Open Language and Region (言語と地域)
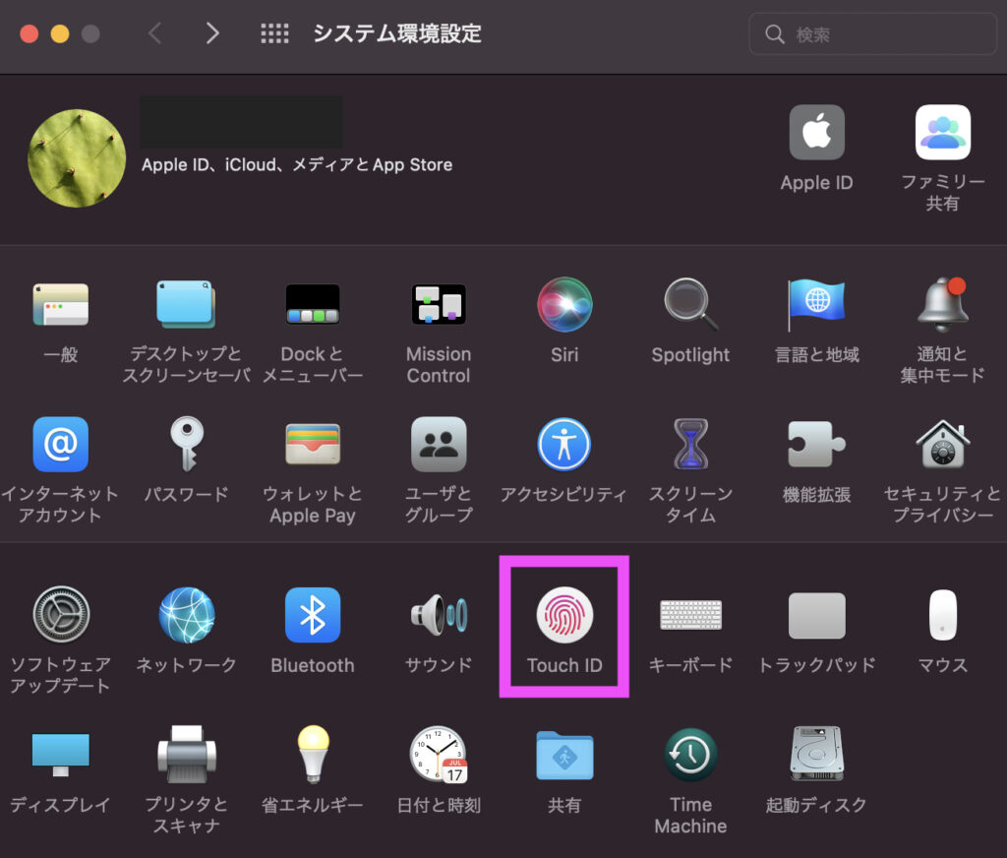Image resolution: width=1007 pixels, height=858 pixels. (816, 305)
